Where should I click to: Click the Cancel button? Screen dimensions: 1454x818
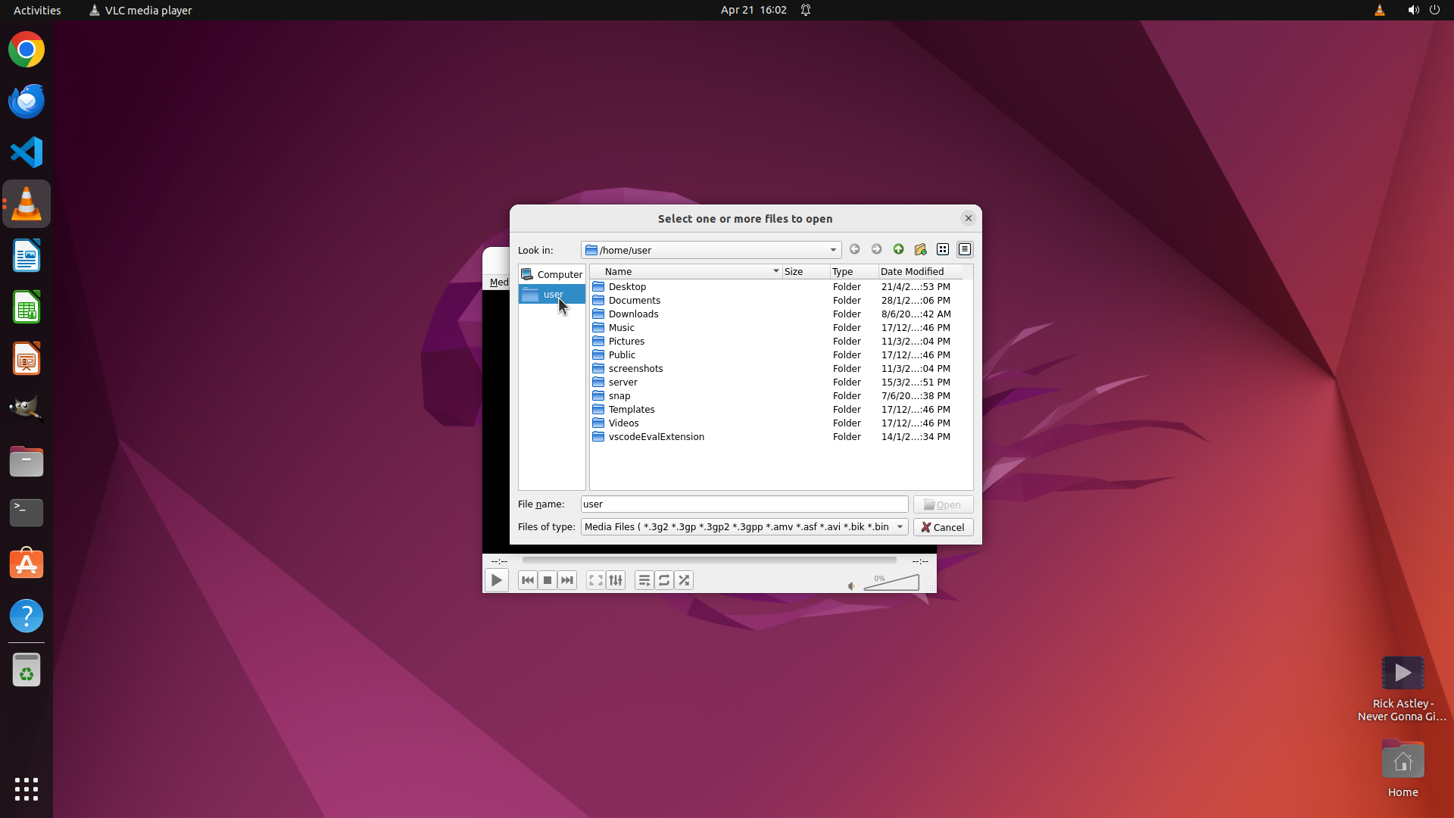(x=943, y=527)
